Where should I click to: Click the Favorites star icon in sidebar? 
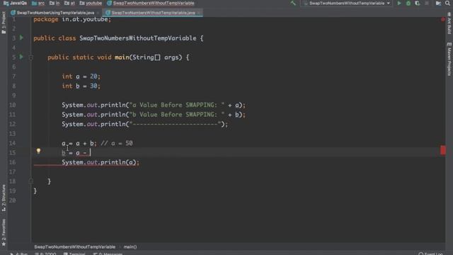(x=4, y=244)
